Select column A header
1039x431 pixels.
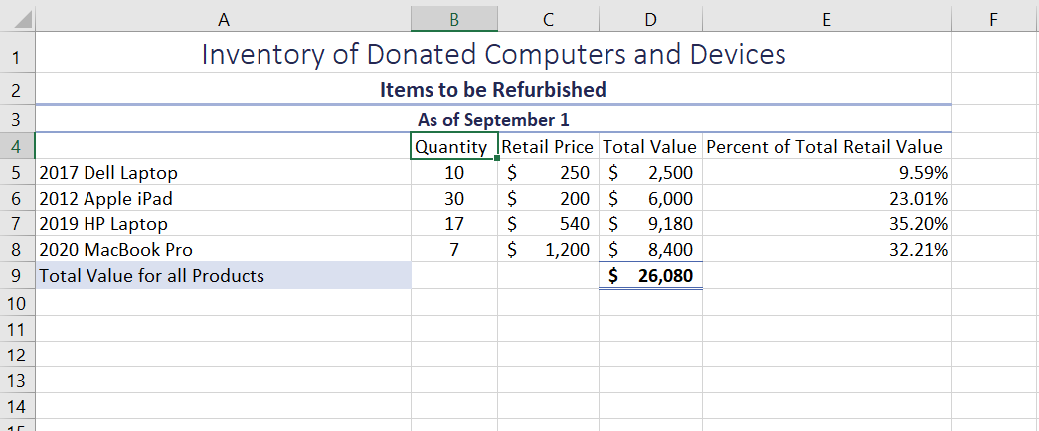pos(224,20)
